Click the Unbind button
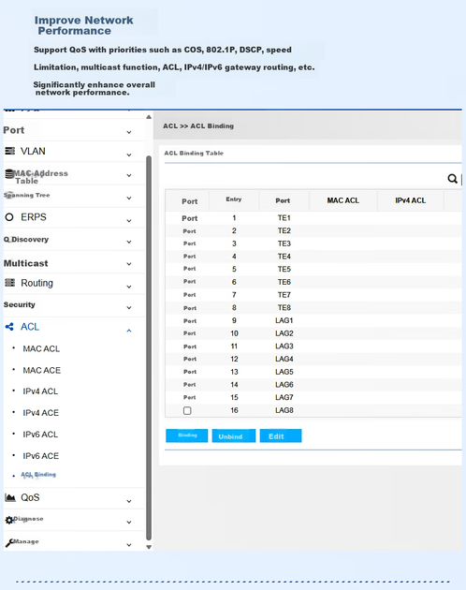 point(234,435)
